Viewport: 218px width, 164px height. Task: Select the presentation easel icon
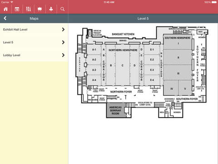point(40,9)
